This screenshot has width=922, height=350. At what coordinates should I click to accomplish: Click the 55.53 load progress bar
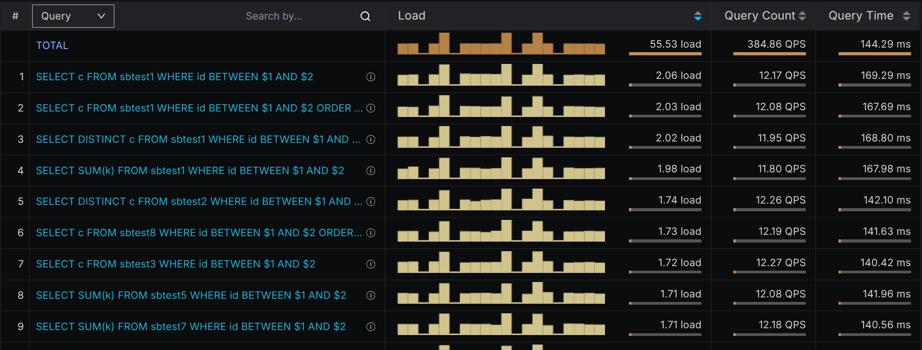(665, 53)
